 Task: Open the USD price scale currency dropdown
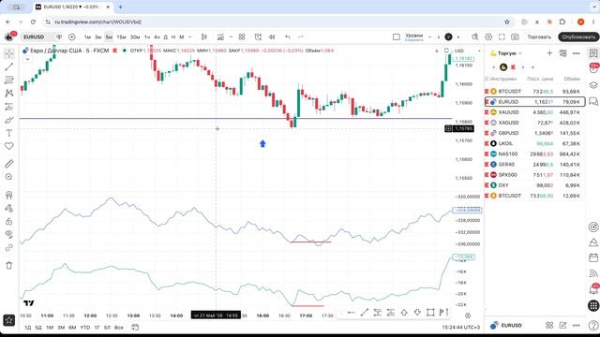tap(467, 51)
